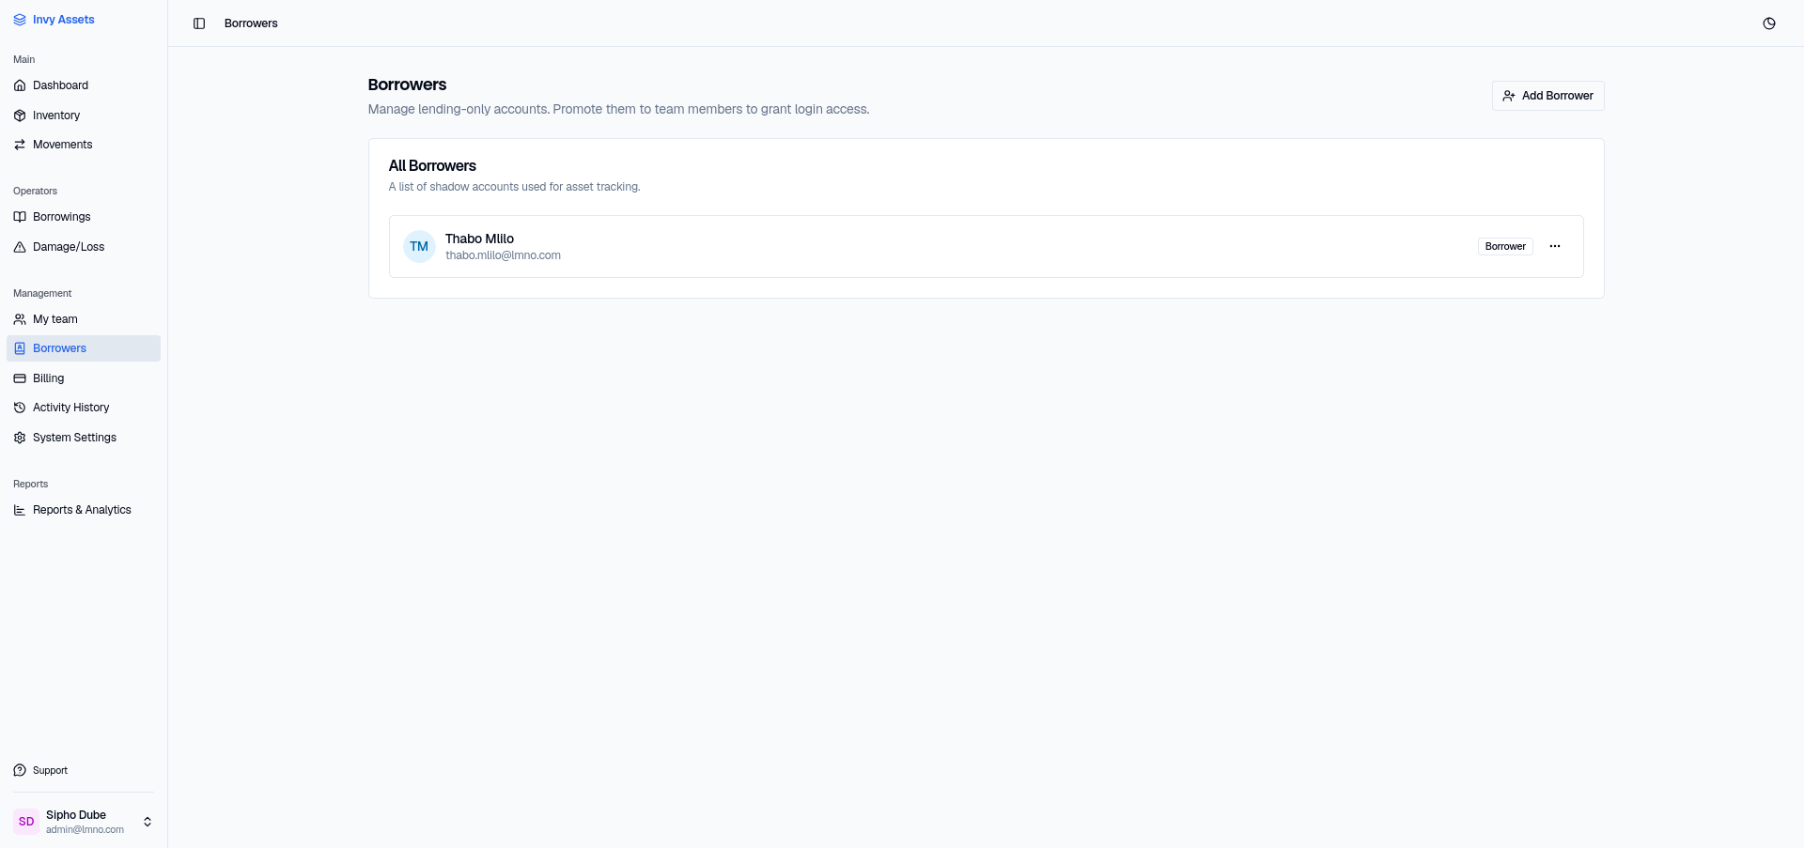Select the Thabo Mlilo name text
The image size is (1804, 848).
479,239
